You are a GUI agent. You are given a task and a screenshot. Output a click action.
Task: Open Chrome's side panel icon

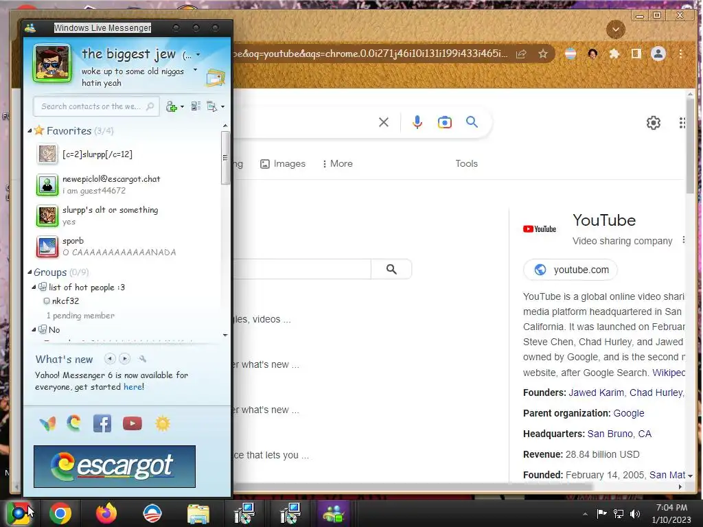click(x=636, y=54)
